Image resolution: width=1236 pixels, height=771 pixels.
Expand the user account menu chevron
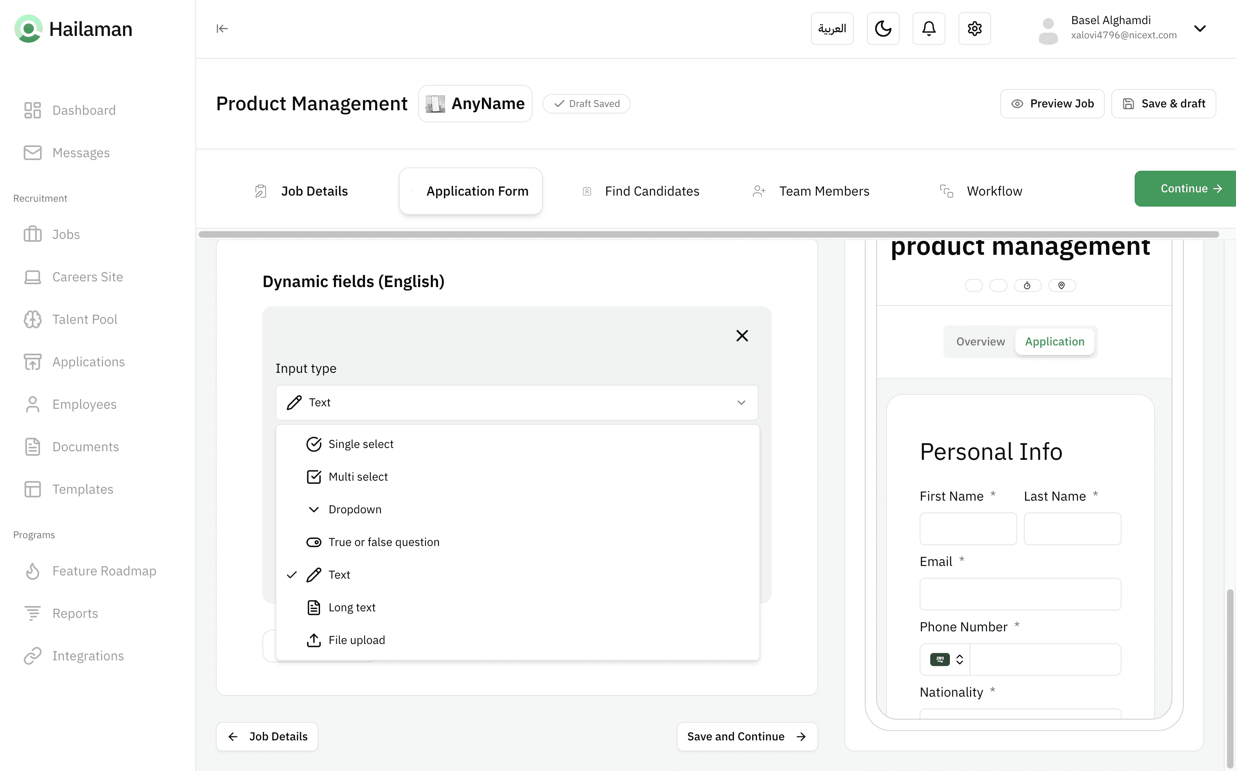1200,29
